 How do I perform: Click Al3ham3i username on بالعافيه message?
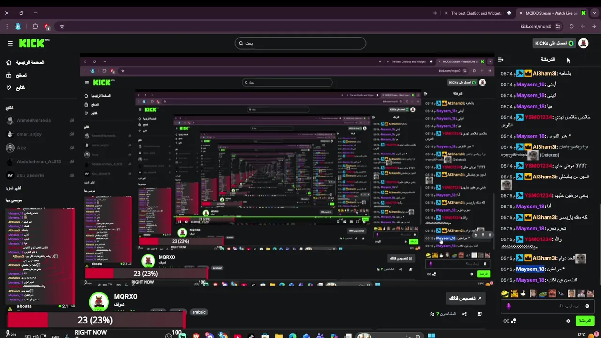pyautogui.click(x=545, y=74)
